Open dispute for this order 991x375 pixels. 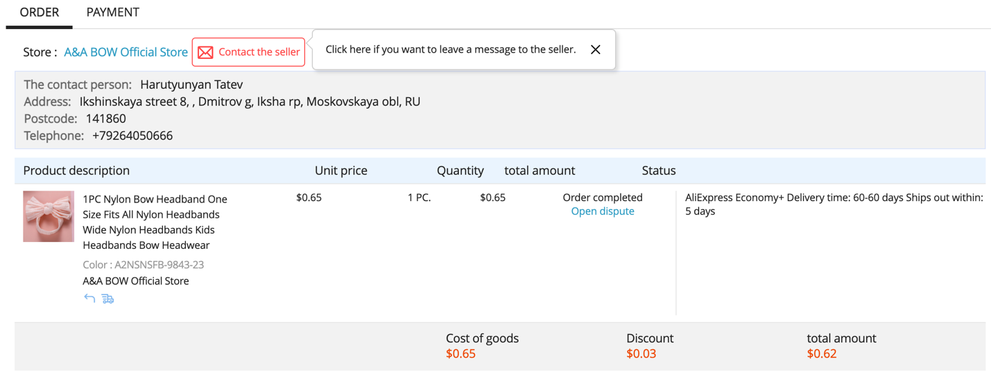tap(602, 211)
